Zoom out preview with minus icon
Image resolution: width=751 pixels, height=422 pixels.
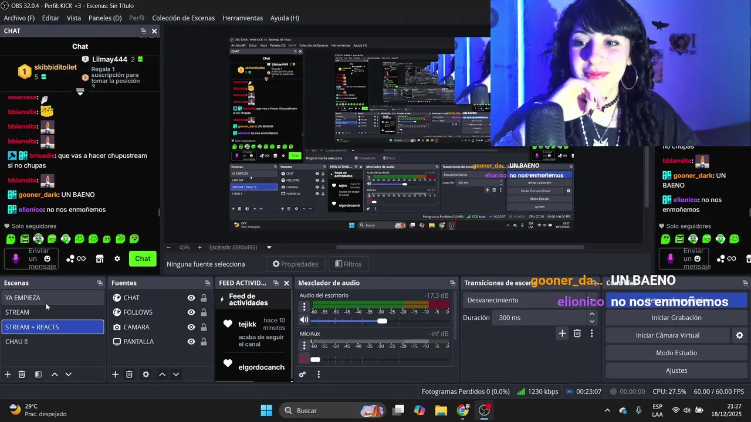pos(168,247)
